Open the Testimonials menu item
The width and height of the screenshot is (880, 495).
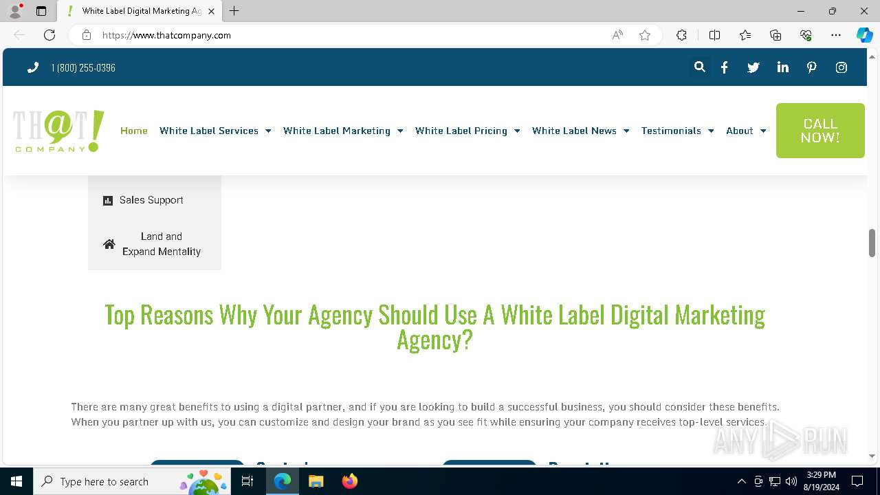pos(671,131)
